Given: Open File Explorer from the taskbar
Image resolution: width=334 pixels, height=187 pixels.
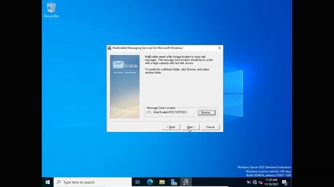Looking at the screenshot, I should [x=162, y=182].
